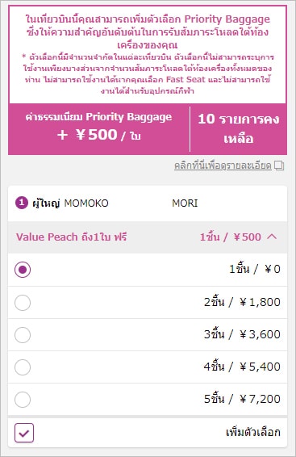Click the เพิ่มตัวเลือก label text
The width and height of the screenshot is (296, 457).
point(253,432)
